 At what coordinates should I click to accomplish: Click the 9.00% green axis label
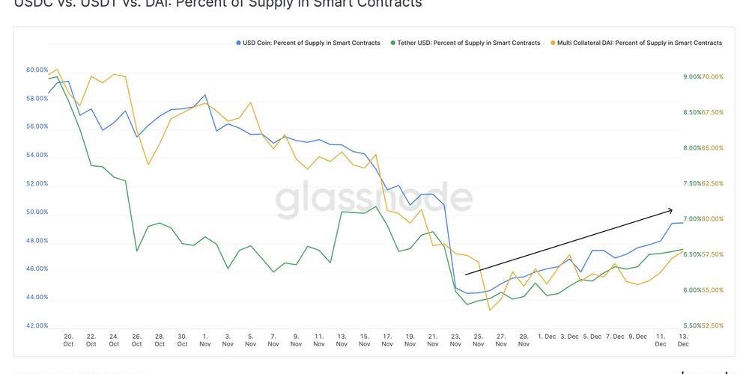tap(692, 77)
